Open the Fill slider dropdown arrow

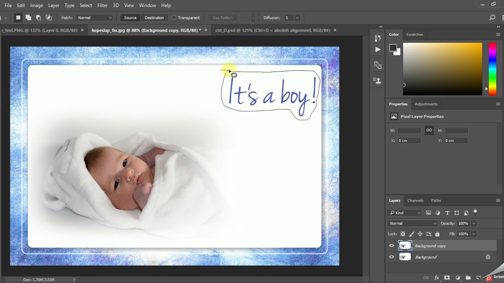click(x=474, y=234)
